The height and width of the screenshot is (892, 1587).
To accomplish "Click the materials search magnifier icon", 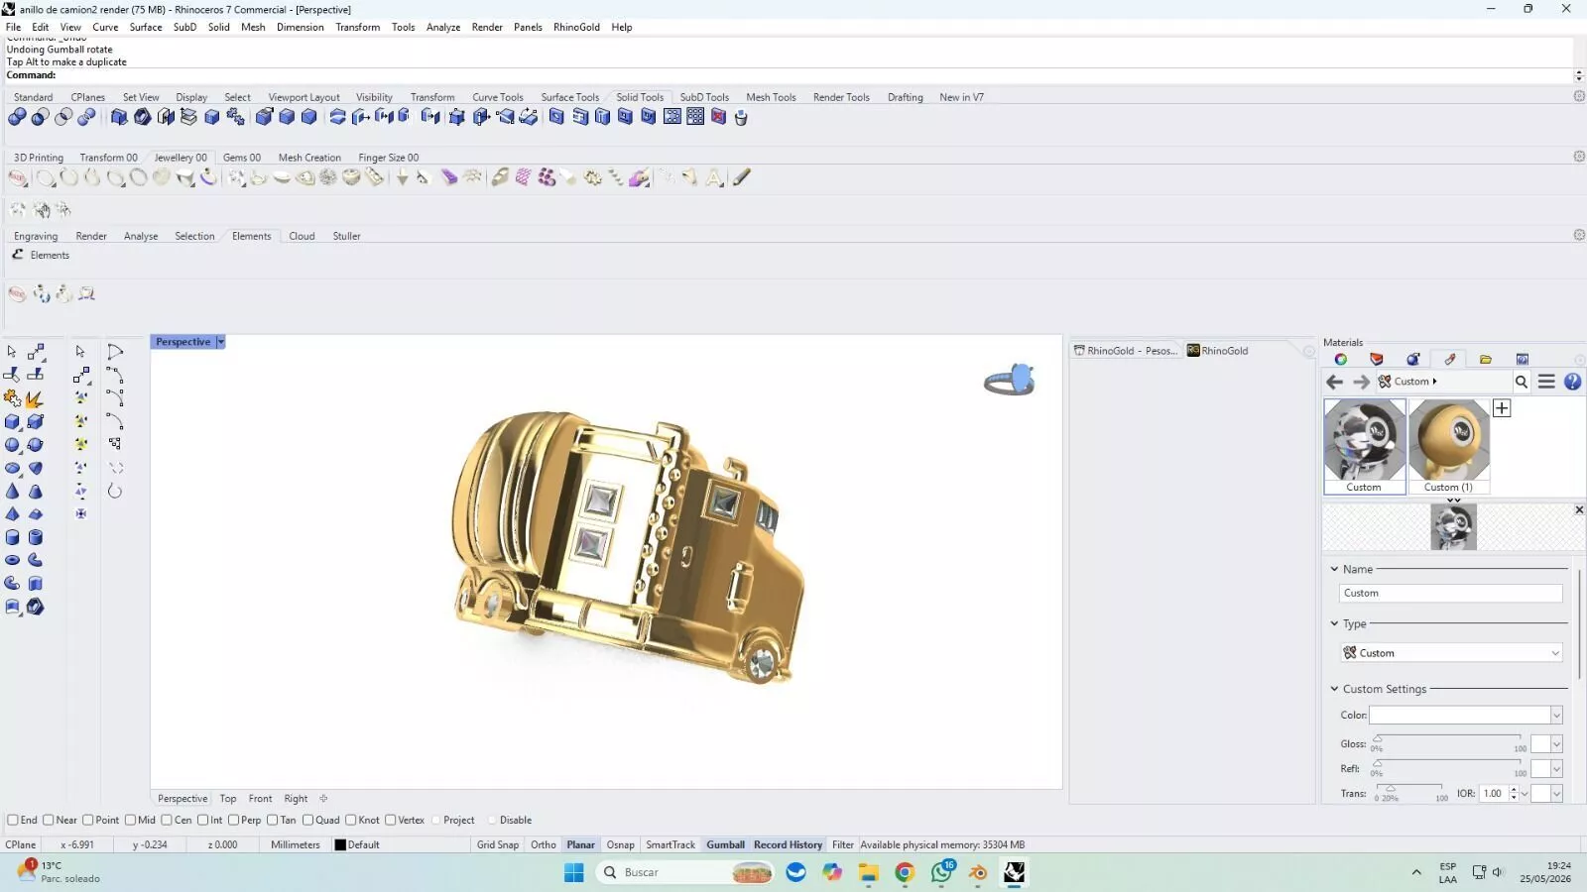I will pyautogui.click(x=1521, y=382).
